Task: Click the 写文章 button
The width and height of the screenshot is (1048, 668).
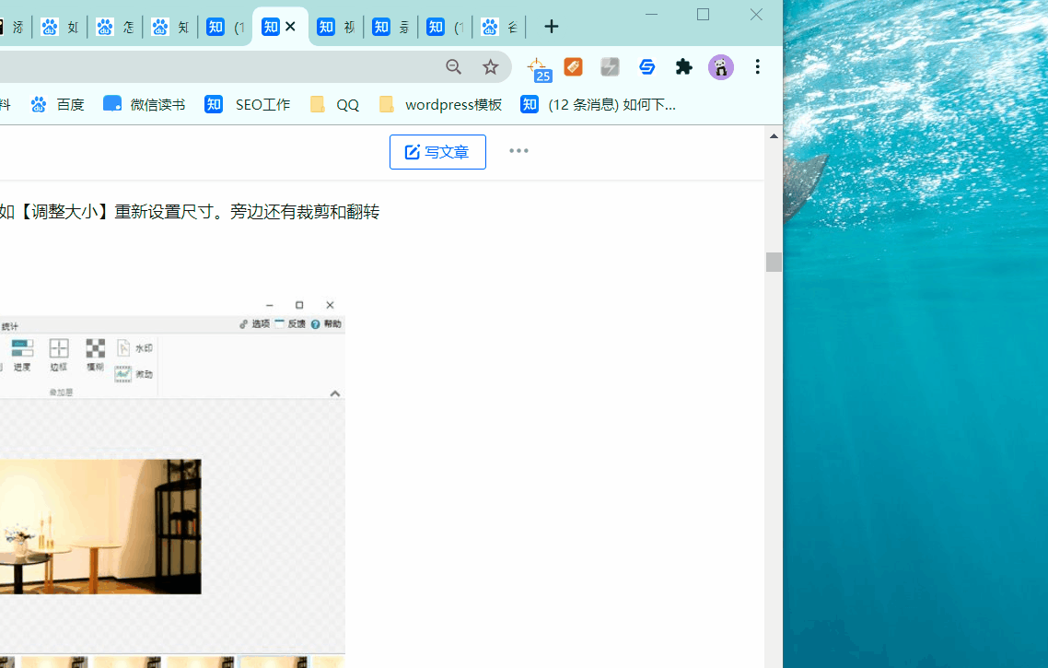Action: pos(437,152)
